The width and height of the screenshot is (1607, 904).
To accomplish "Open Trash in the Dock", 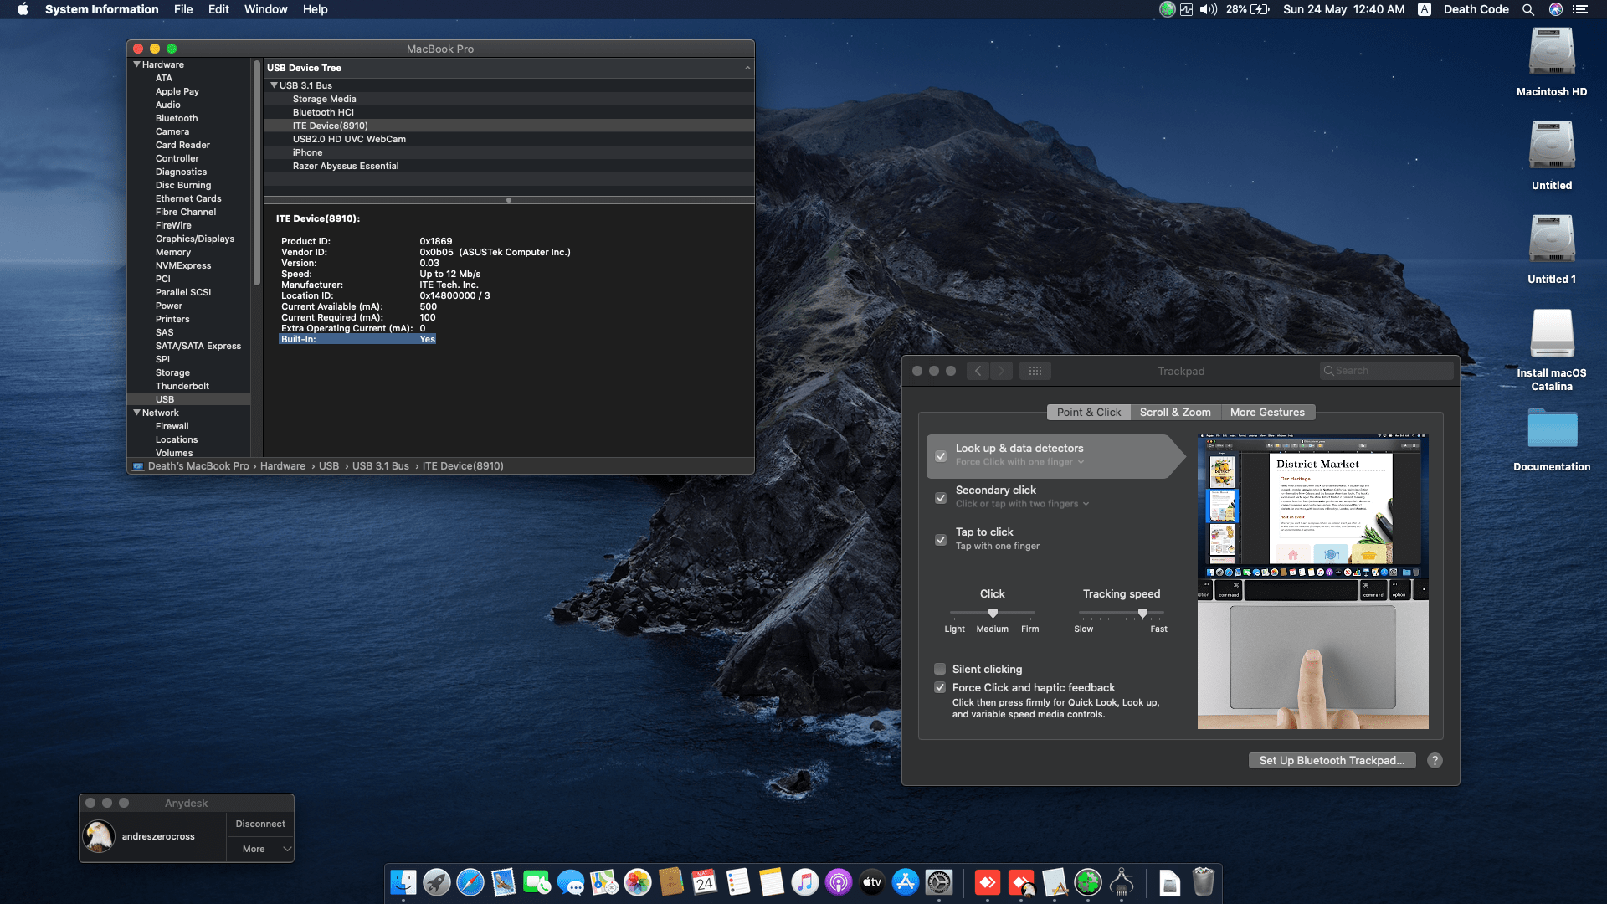I will [x=1204, y=882].
